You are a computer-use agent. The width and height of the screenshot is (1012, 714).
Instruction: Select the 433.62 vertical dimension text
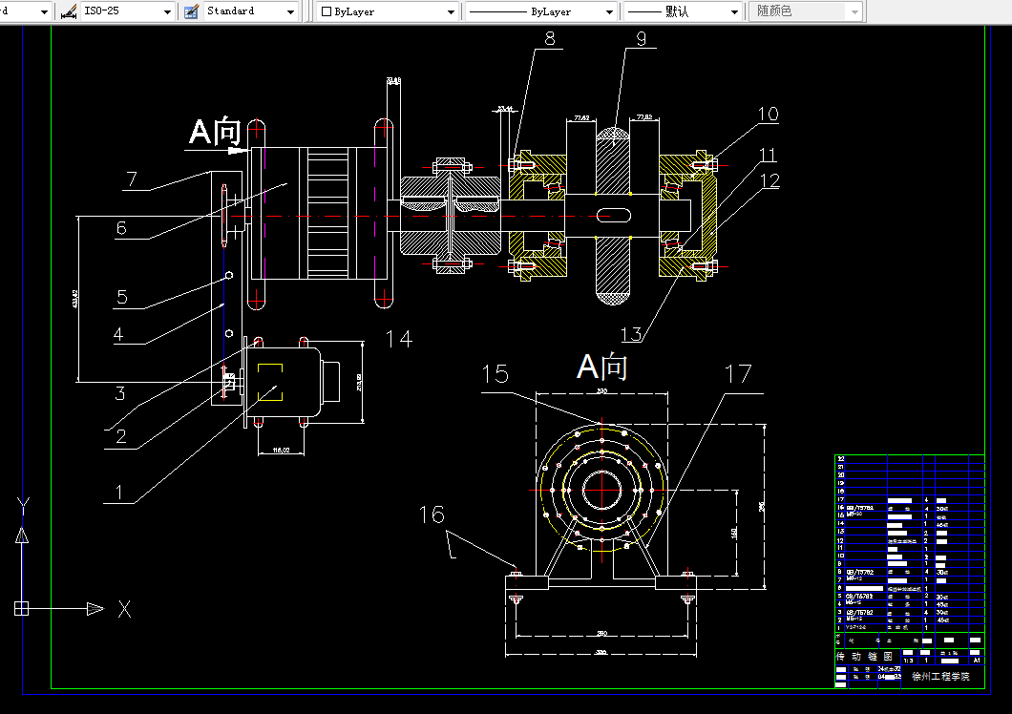coord(75,299)
